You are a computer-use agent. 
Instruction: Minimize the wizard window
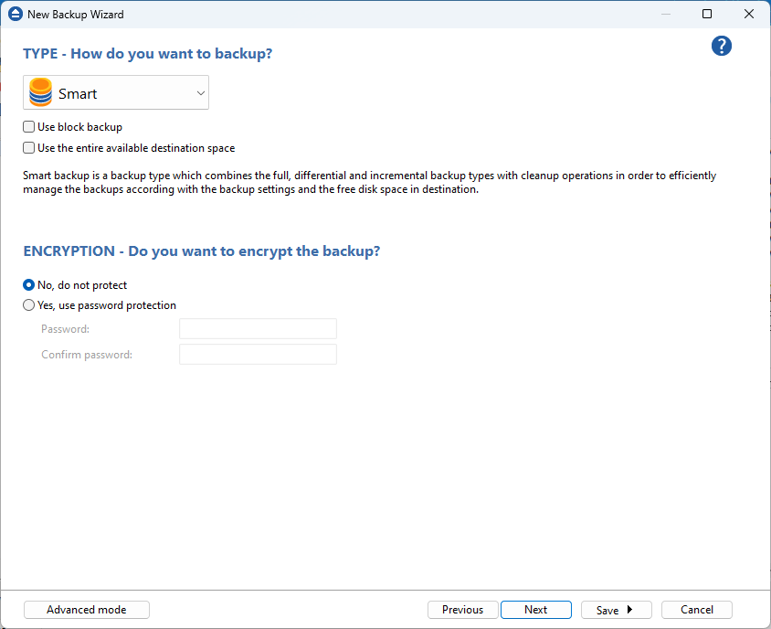[665, 15]
